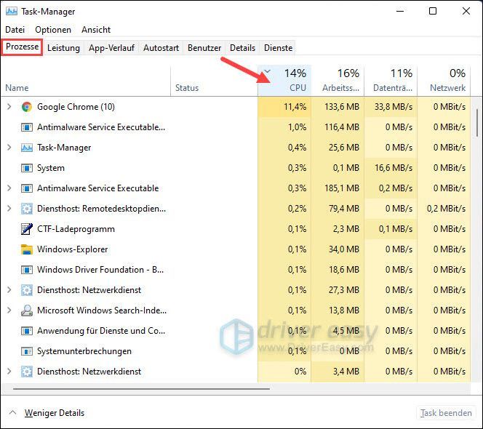This screenshot has height=429, width=483.
Task: Click the Task beenden button
Action: click(x=446, y=413)
